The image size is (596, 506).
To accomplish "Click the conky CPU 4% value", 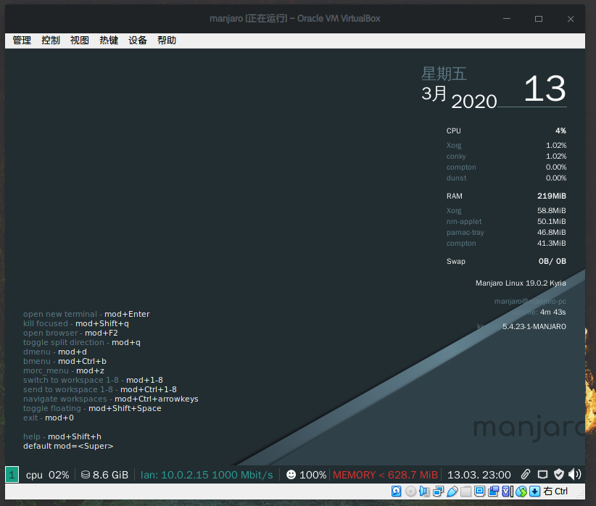I will pyautogui.click(x=560, y=130).
